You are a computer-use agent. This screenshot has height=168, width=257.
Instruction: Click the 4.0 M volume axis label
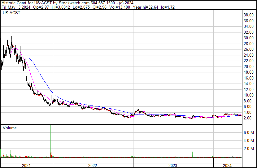tap(249, 140)
